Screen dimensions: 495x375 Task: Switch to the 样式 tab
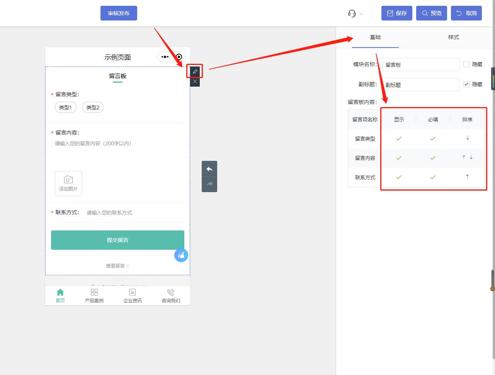[x=453, y=37]
